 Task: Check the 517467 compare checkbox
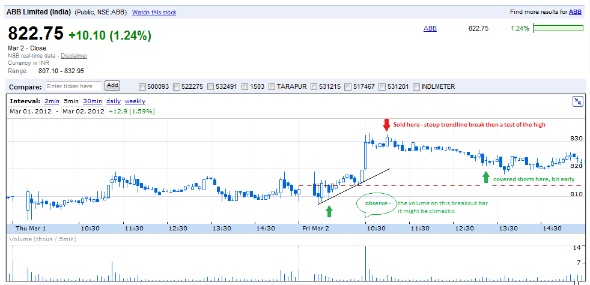(348, 87)
